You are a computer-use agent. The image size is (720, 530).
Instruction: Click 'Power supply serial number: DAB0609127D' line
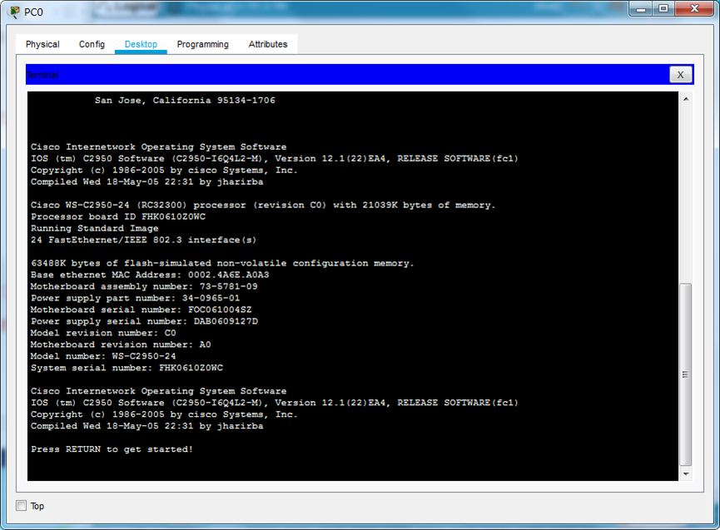[144, 321]
